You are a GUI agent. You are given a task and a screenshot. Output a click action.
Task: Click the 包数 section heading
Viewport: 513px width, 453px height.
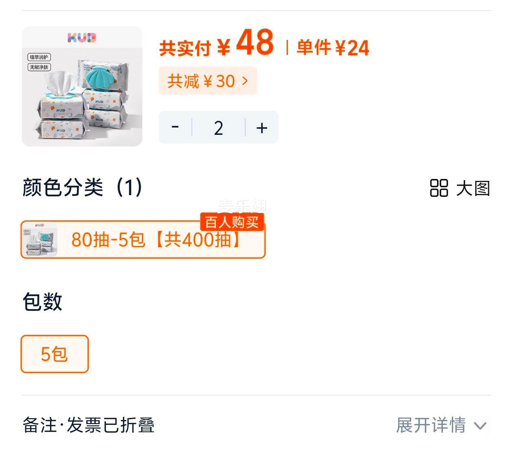pyautogui.click(x=42, y=302)
